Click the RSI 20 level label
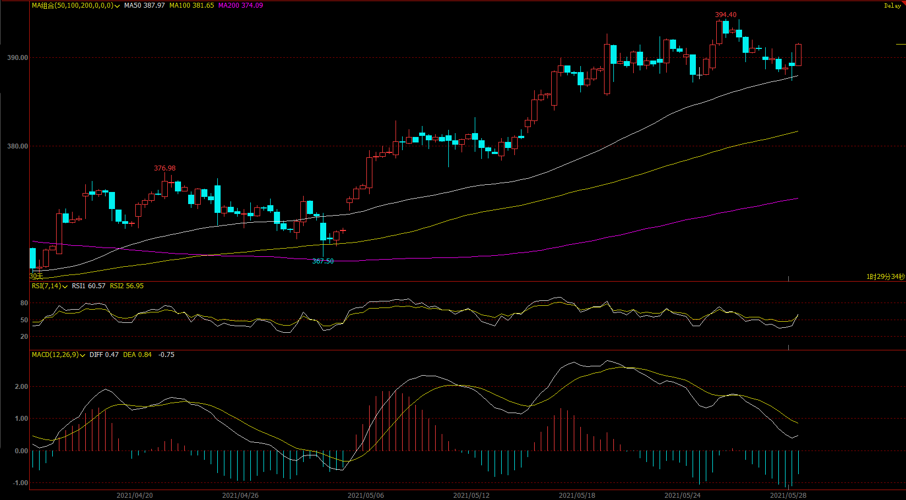The height and width of the screenshot is (500, 906). point(24,337)
